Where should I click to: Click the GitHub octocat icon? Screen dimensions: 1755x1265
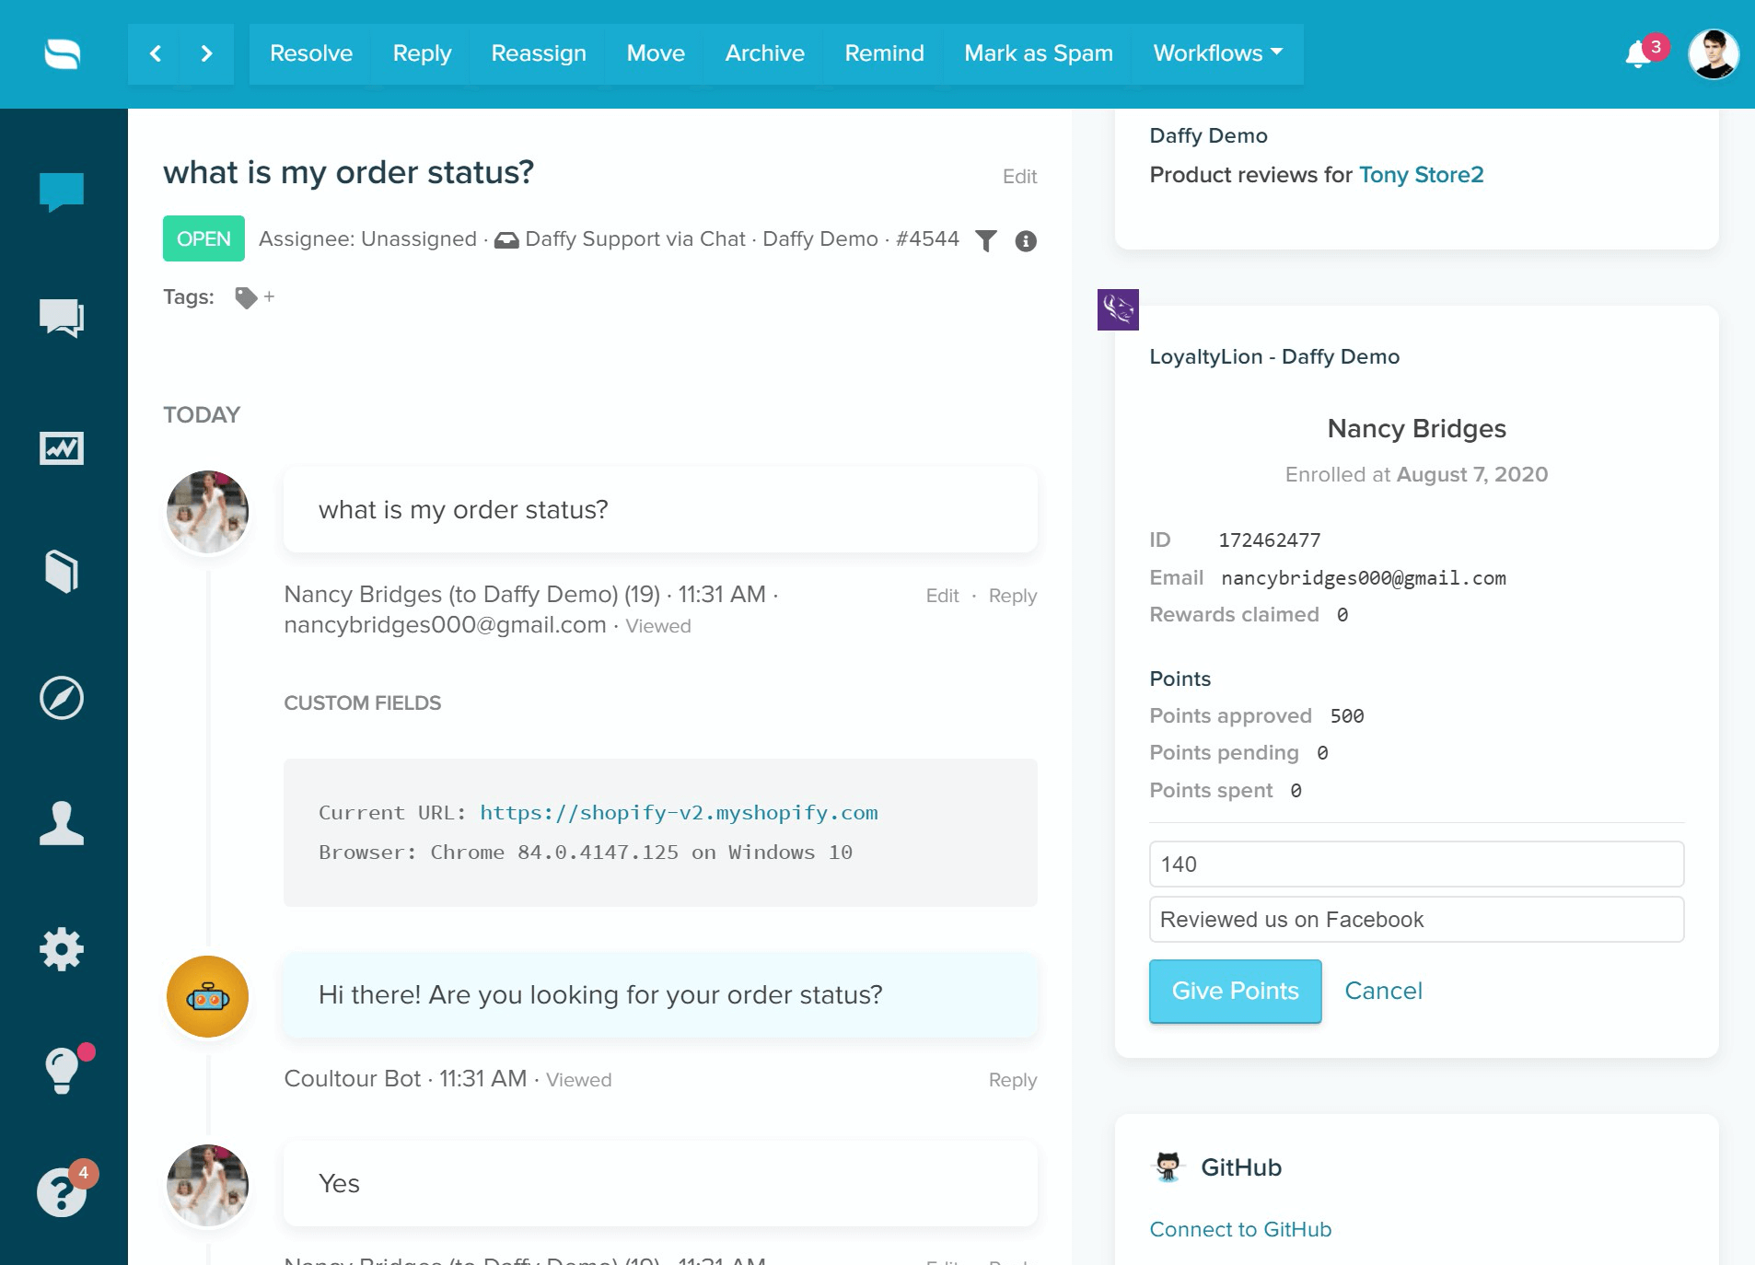(x=1168, y=1166)
